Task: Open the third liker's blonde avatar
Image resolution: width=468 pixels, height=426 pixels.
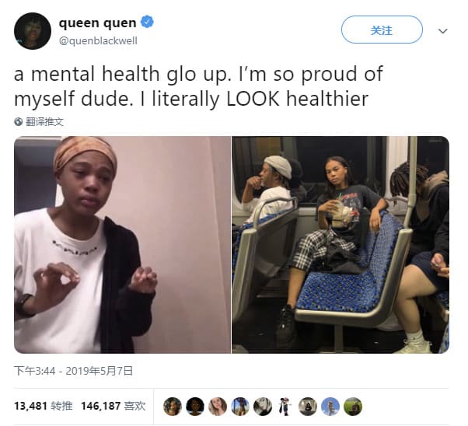Action: 218,407
